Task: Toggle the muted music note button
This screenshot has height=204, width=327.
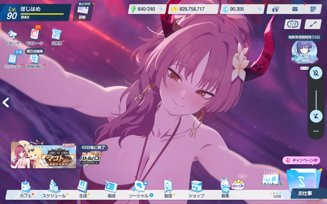Action: coord(316,116)
